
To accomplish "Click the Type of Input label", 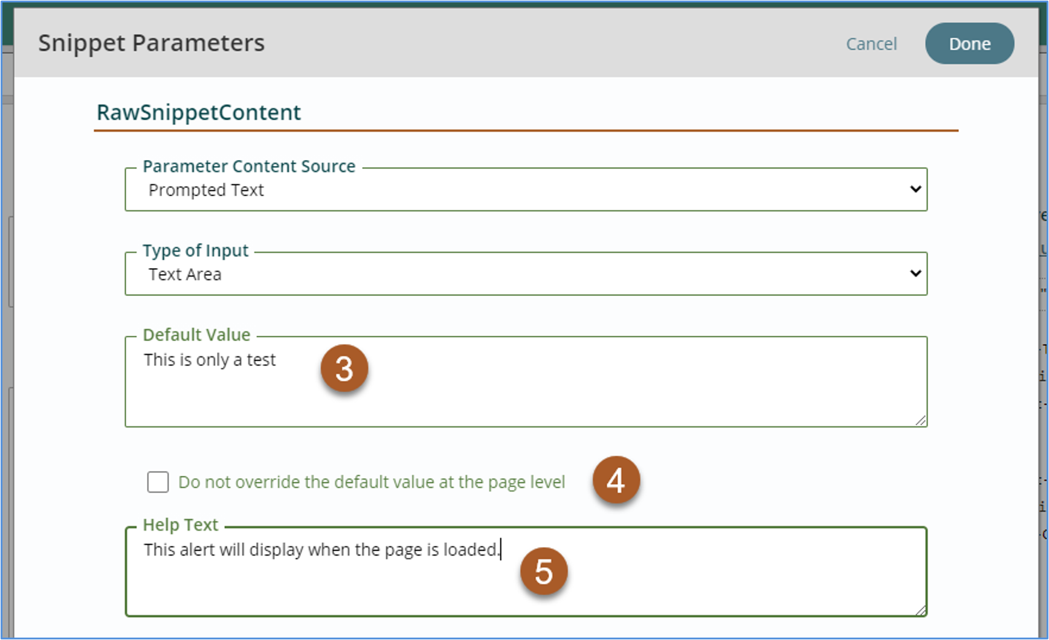I will coord(195,251).
